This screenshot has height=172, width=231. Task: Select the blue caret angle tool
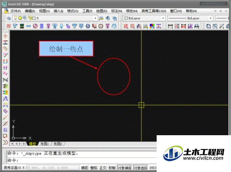pos(5,99)
